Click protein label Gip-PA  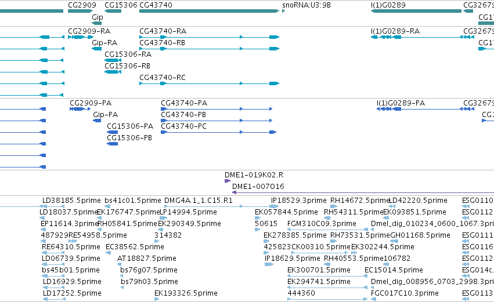pyautogui.click(x=106, y=115)
